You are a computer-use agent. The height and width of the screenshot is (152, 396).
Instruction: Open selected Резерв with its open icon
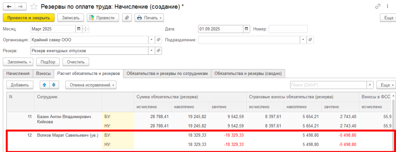click(158, 51)
